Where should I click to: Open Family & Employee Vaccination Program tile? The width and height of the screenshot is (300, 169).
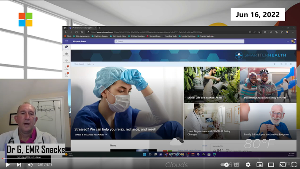coord(268,121)
